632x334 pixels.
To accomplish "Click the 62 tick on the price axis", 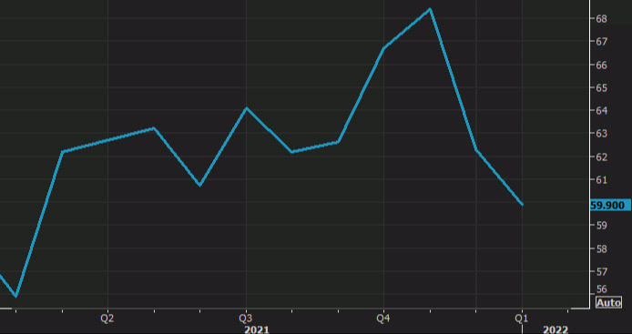I will click(601, 157).
